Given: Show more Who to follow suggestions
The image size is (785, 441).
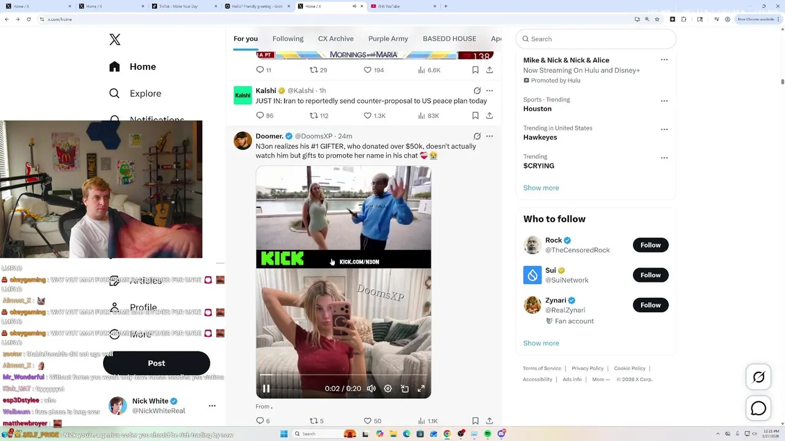Looking at the screenshot, I should pos(541,344).
